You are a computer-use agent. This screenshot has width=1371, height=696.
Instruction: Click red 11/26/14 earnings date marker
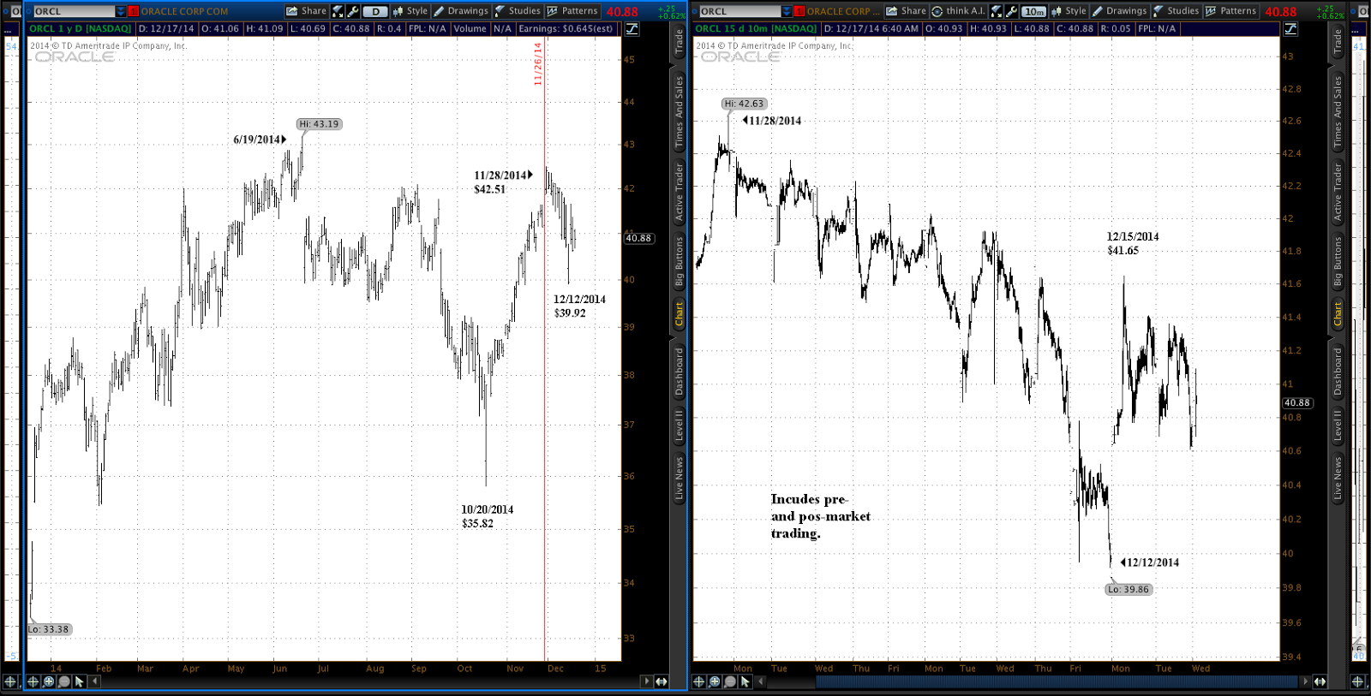click(537, 64)
